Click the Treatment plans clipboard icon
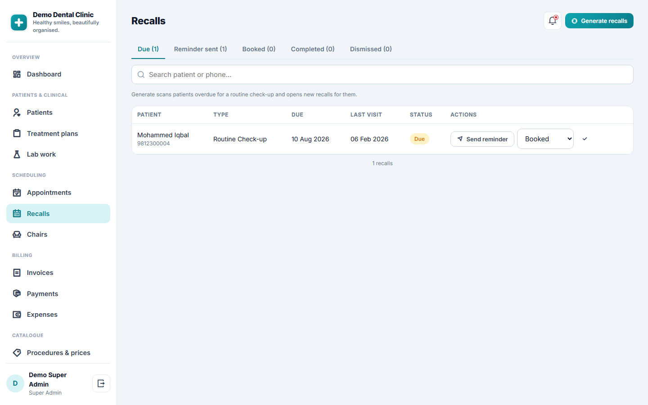Screen dimensions: 648x405 17,134
